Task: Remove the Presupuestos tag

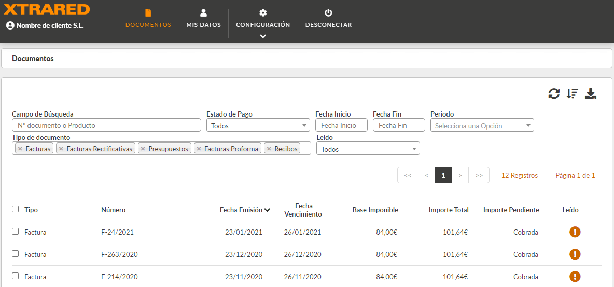Action: click(x=143, y=149)
